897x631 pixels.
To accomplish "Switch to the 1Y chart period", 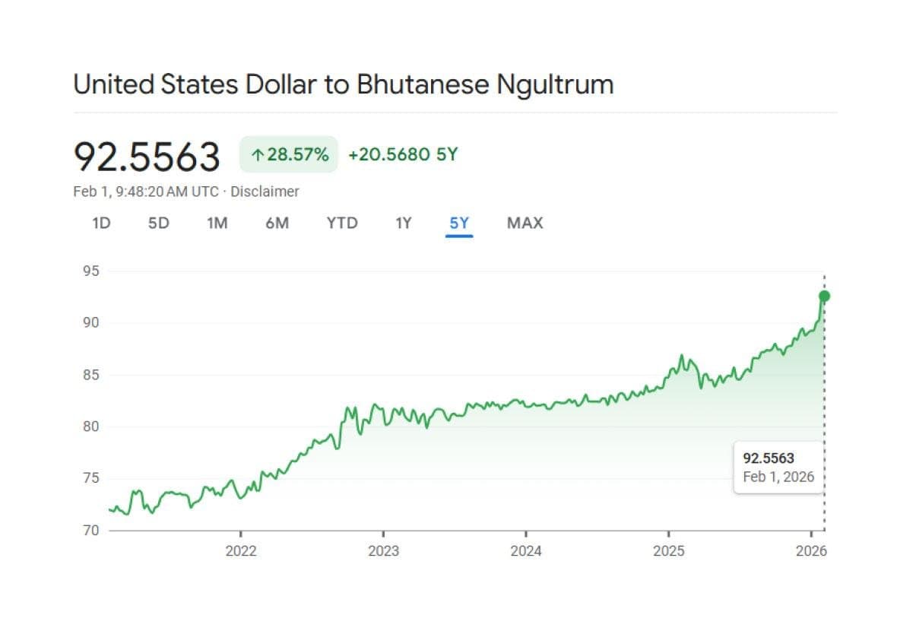I will coord(404,224).
